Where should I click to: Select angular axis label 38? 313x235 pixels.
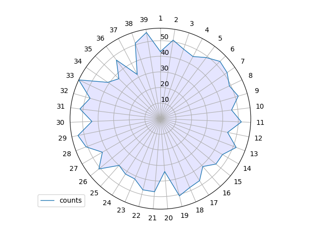pos(129,23)
